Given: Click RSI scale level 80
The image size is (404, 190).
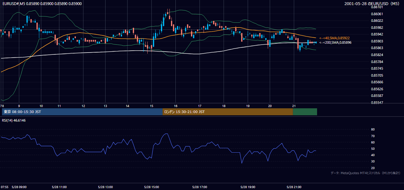Looking at the screenshot, I should tap(373, 130).
